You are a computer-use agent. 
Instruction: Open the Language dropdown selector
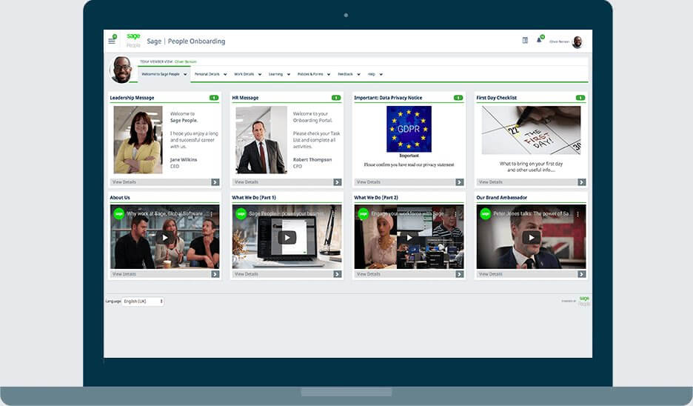(143, 302)
